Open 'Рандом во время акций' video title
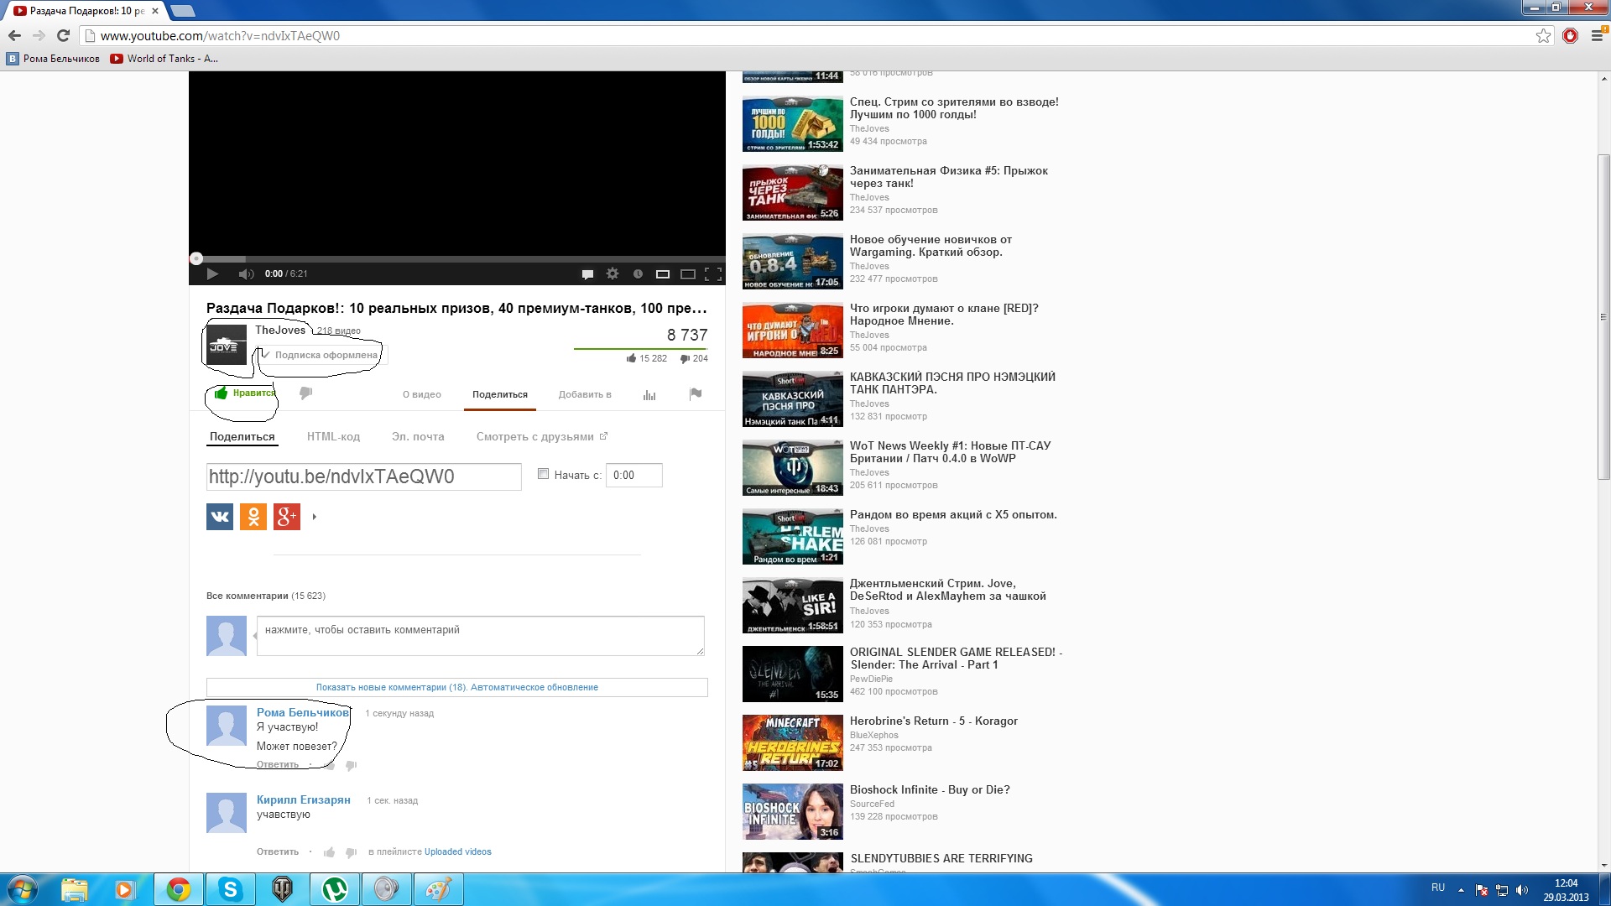1611x906 pixels. (953, 514)
